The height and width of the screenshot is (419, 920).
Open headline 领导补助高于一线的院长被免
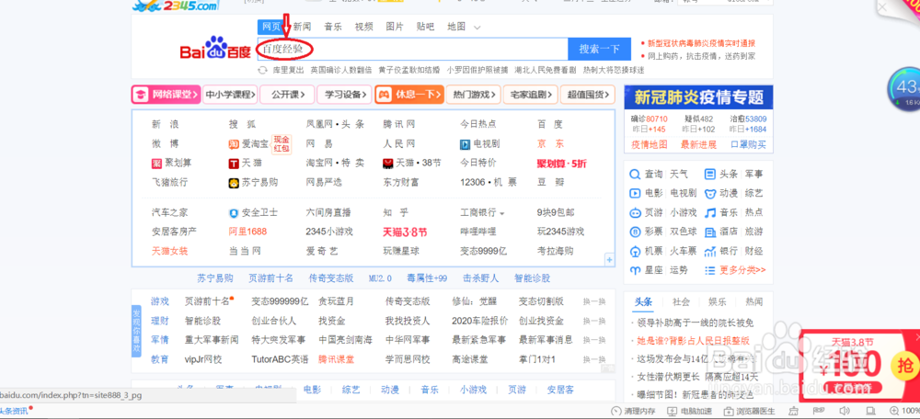coord(696,323)
